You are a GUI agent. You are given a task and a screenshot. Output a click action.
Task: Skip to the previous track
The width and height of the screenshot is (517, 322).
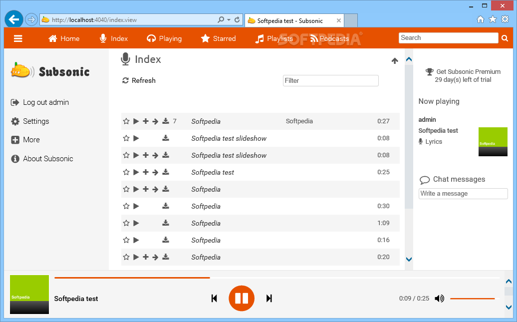[x=214, y=299]
